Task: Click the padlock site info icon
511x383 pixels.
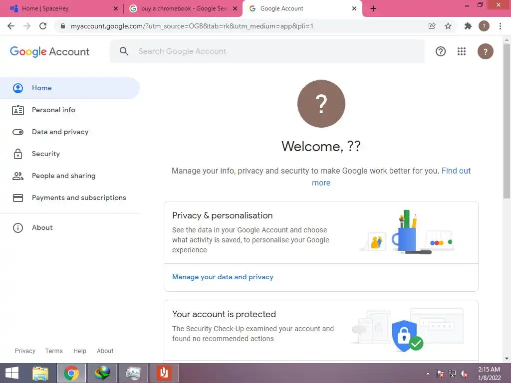Action: (63, 26)
